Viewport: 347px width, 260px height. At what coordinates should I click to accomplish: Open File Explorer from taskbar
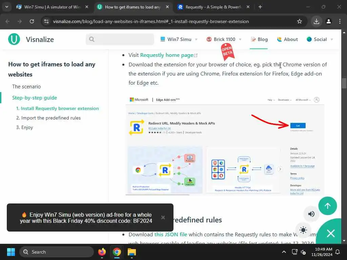(x=132, y=252)
